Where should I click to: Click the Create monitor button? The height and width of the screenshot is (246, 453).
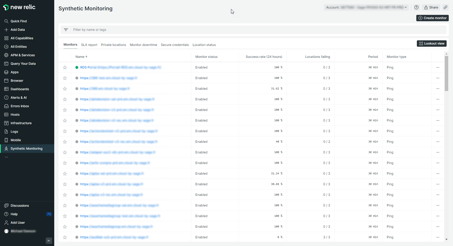tap(432, 18)
